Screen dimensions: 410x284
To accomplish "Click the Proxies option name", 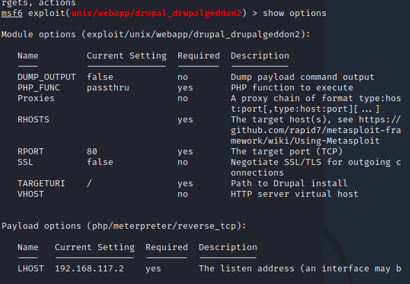I will tap(36, 98).
